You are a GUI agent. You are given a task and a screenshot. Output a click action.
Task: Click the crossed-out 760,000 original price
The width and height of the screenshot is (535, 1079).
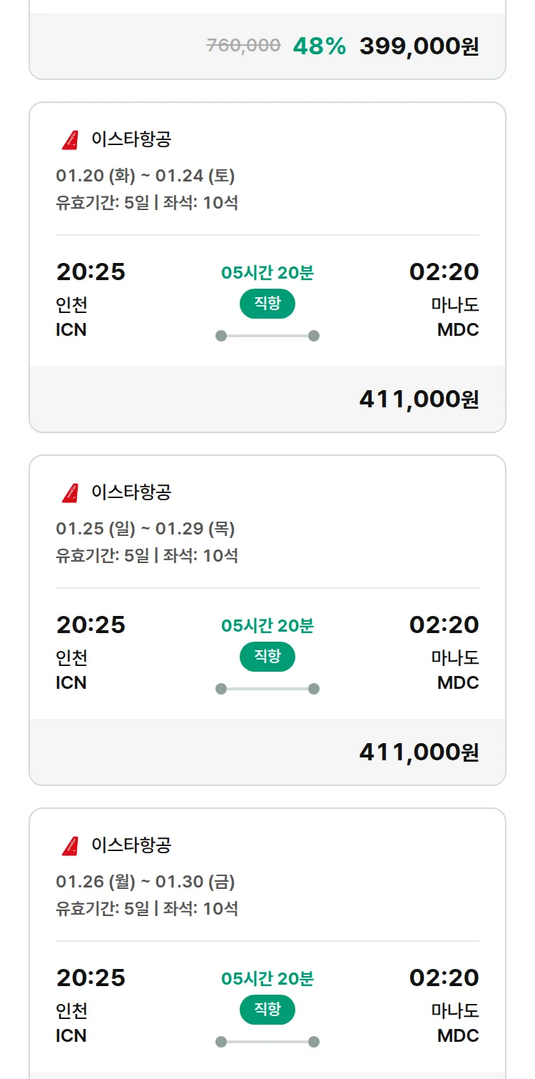(x=243, y=46)
